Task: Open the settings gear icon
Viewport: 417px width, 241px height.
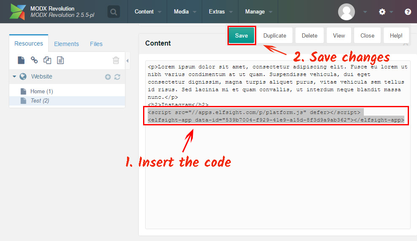Action: [382, 12]
